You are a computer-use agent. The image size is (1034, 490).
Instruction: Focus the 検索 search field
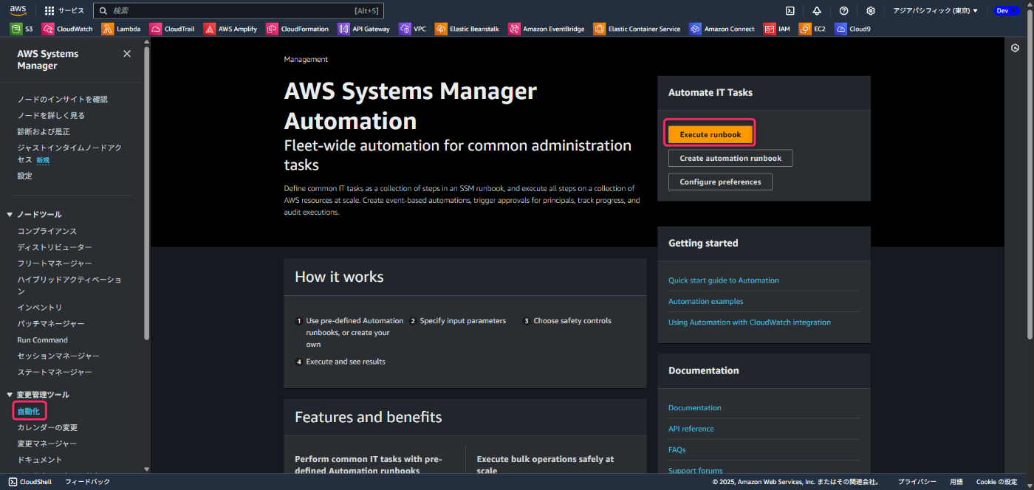tap(239, 10)
